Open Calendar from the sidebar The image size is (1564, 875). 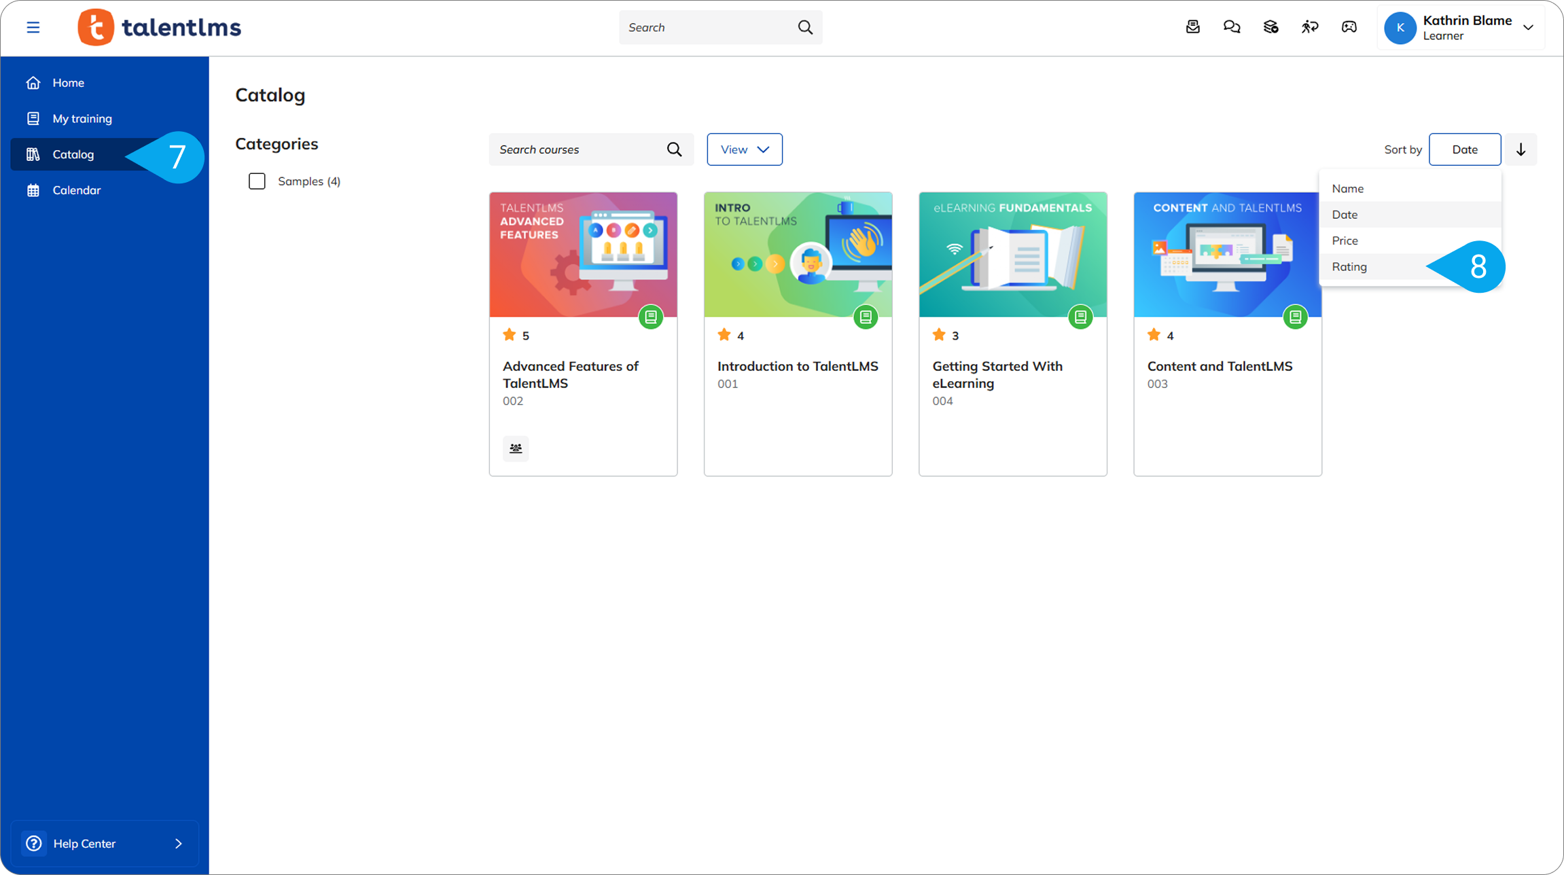77,190
